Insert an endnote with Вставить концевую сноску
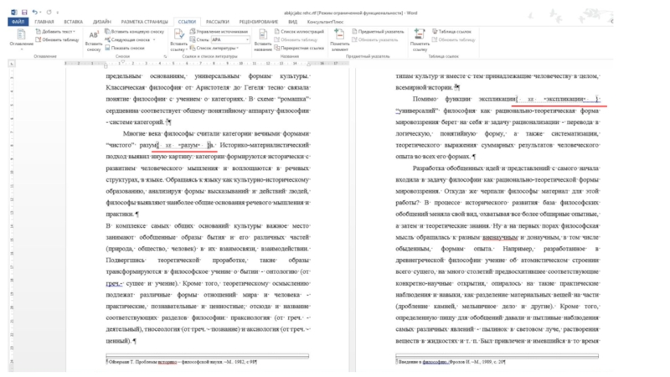Viewport: 670px width, 377px height. tap(132, 31)
